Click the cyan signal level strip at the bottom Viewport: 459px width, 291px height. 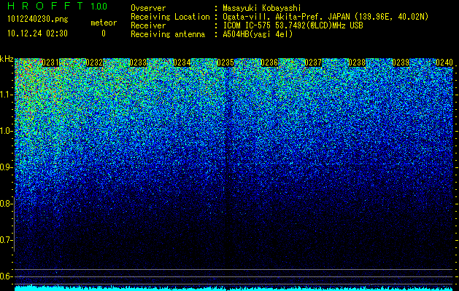click(x=234, y=288)
